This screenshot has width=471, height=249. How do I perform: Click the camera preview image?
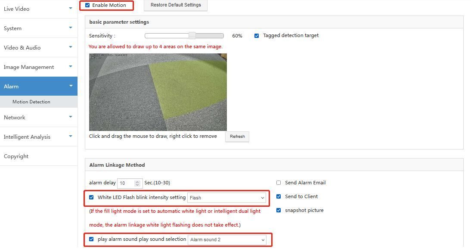158,92
